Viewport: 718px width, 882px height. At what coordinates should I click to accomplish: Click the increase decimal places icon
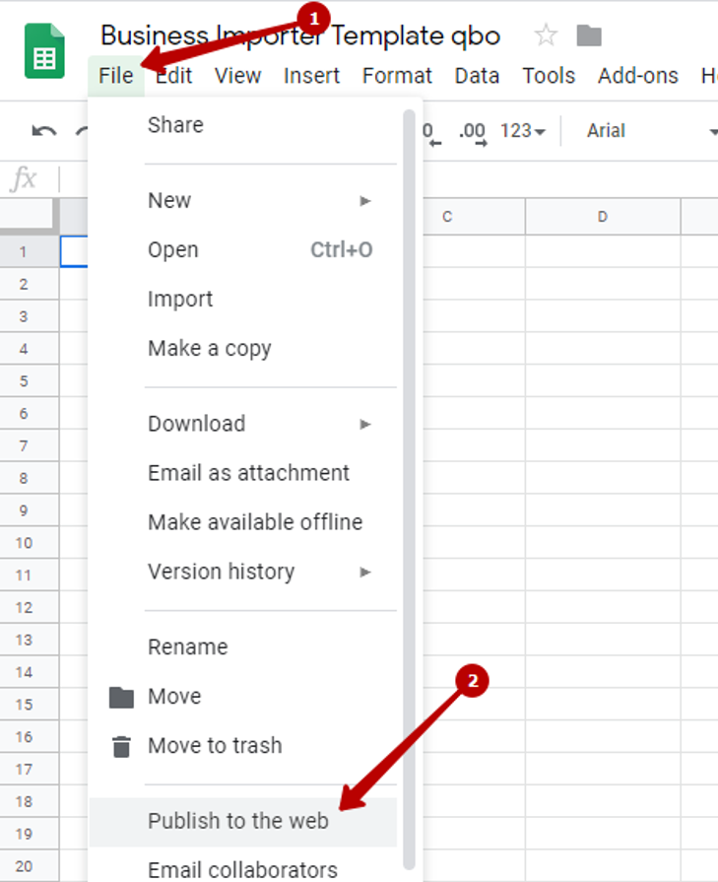[474, 131]
